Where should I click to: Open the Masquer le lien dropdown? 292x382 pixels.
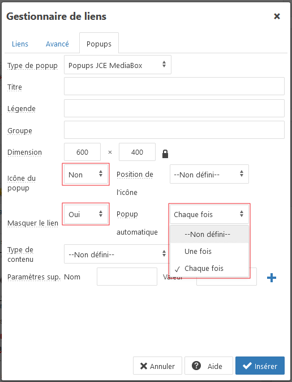[85, 214]
